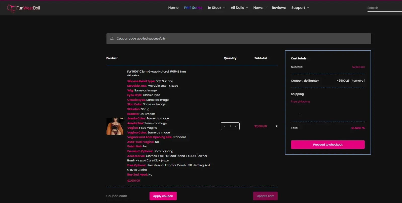Click the Breasts: Gel Breasts line
Screen dimensions: 402x203
click(141, 114)
